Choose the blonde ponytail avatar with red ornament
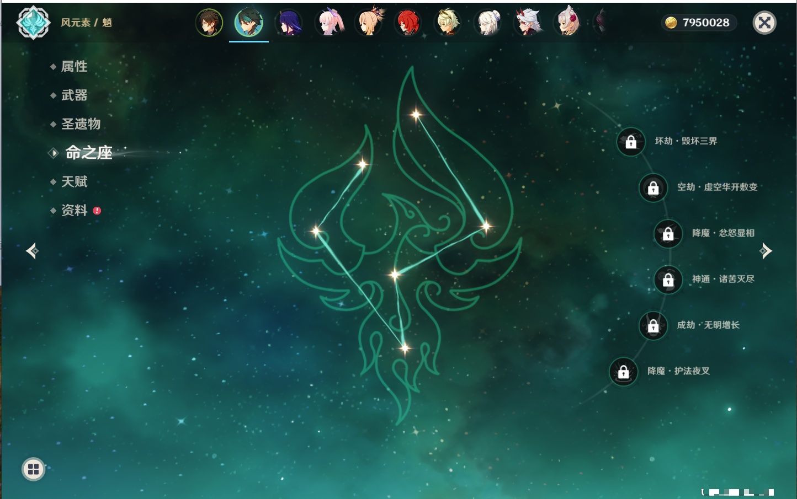This screenshot has width=797, height=499. click(x=369, y=23)
